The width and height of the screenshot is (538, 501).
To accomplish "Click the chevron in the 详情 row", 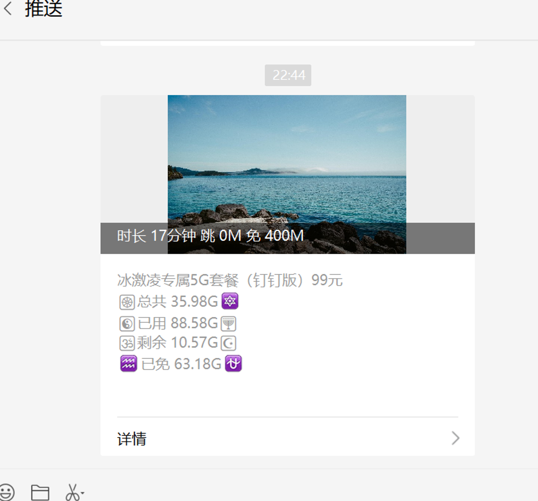I will (456, 438).
